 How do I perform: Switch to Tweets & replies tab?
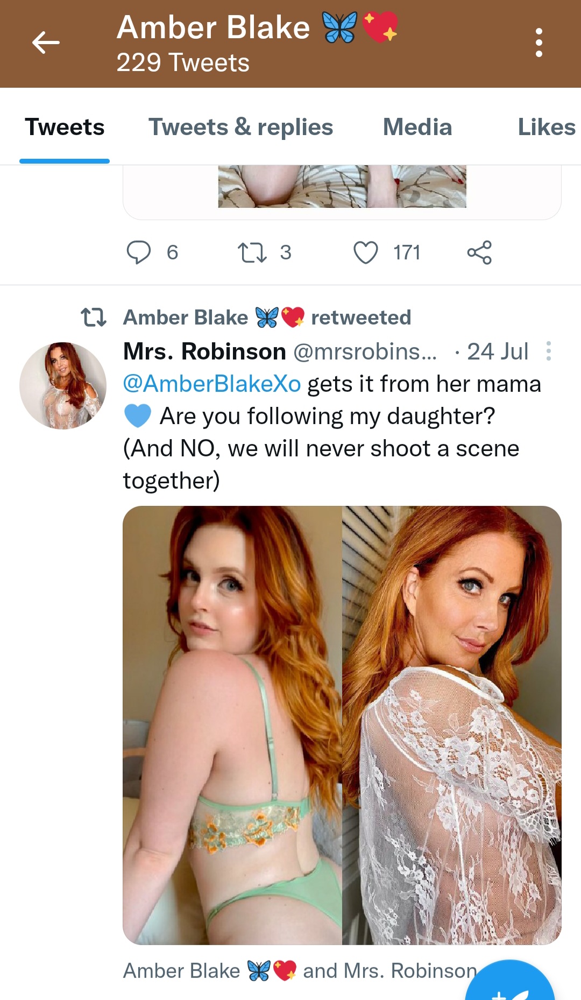click(240, 128)
